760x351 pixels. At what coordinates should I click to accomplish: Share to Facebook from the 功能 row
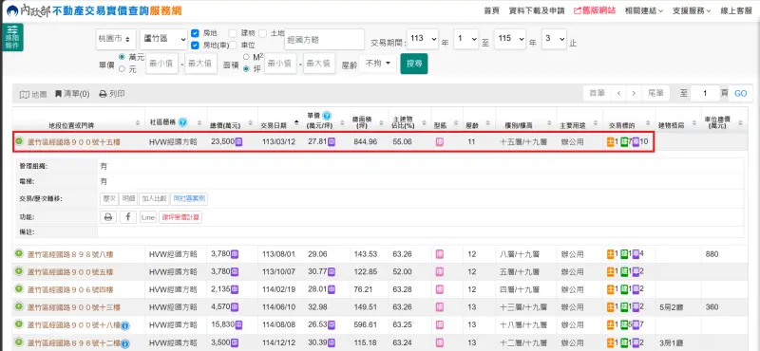click(x=128, y=217)
